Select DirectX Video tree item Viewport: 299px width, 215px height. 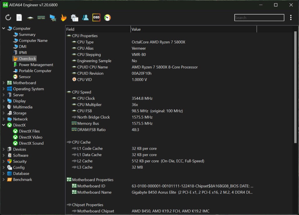tap(27, 137)
